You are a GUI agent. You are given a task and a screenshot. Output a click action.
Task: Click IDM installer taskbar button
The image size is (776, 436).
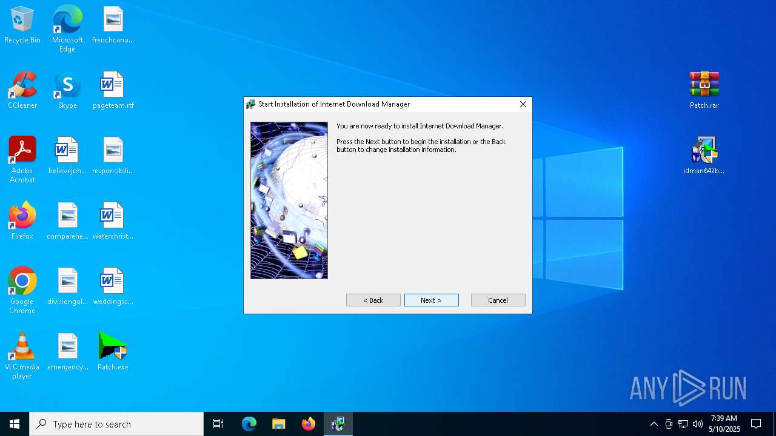click(338, 424)
